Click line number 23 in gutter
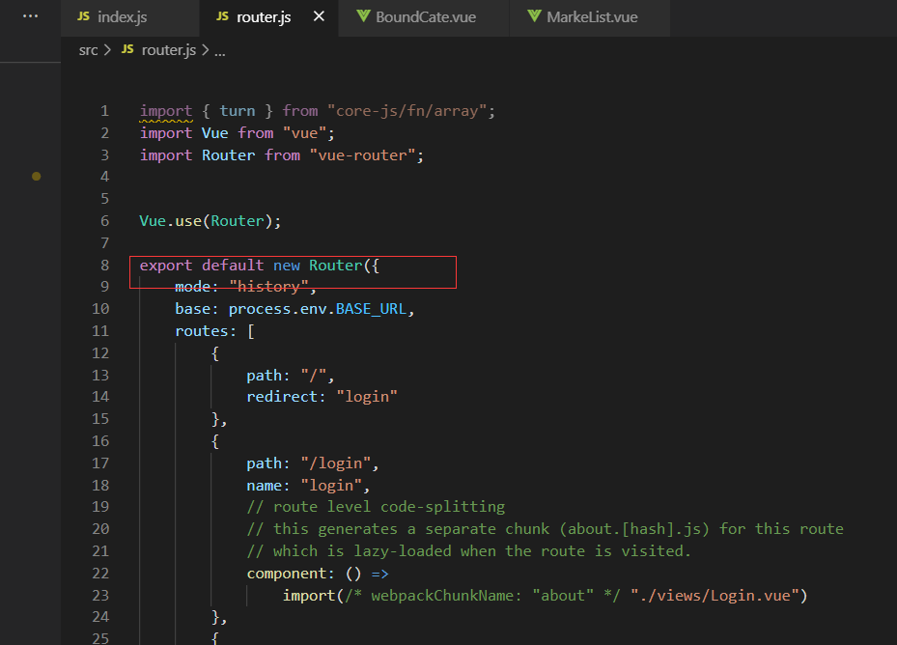The image size is (897, 645). click(100, 596)
